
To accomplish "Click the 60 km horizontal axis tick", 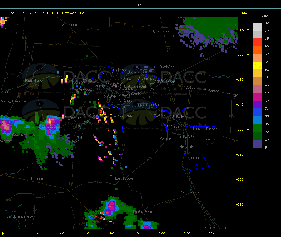I will [112, 233].
